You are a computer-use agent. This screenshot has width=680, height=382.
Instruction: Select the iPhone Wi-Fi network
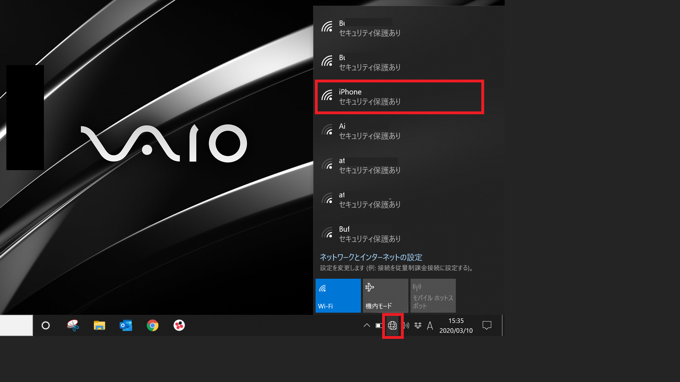[x=399, y=97]
